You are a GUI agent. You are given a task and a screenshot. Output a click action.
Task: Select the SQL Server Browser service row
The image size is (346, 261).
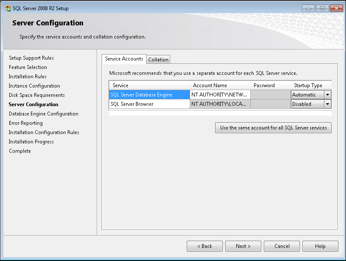click(x=149, y=104)
